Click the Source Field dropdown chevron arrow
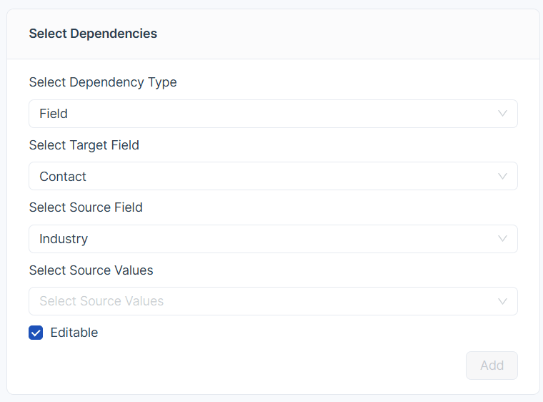 [x=502, y=239]
